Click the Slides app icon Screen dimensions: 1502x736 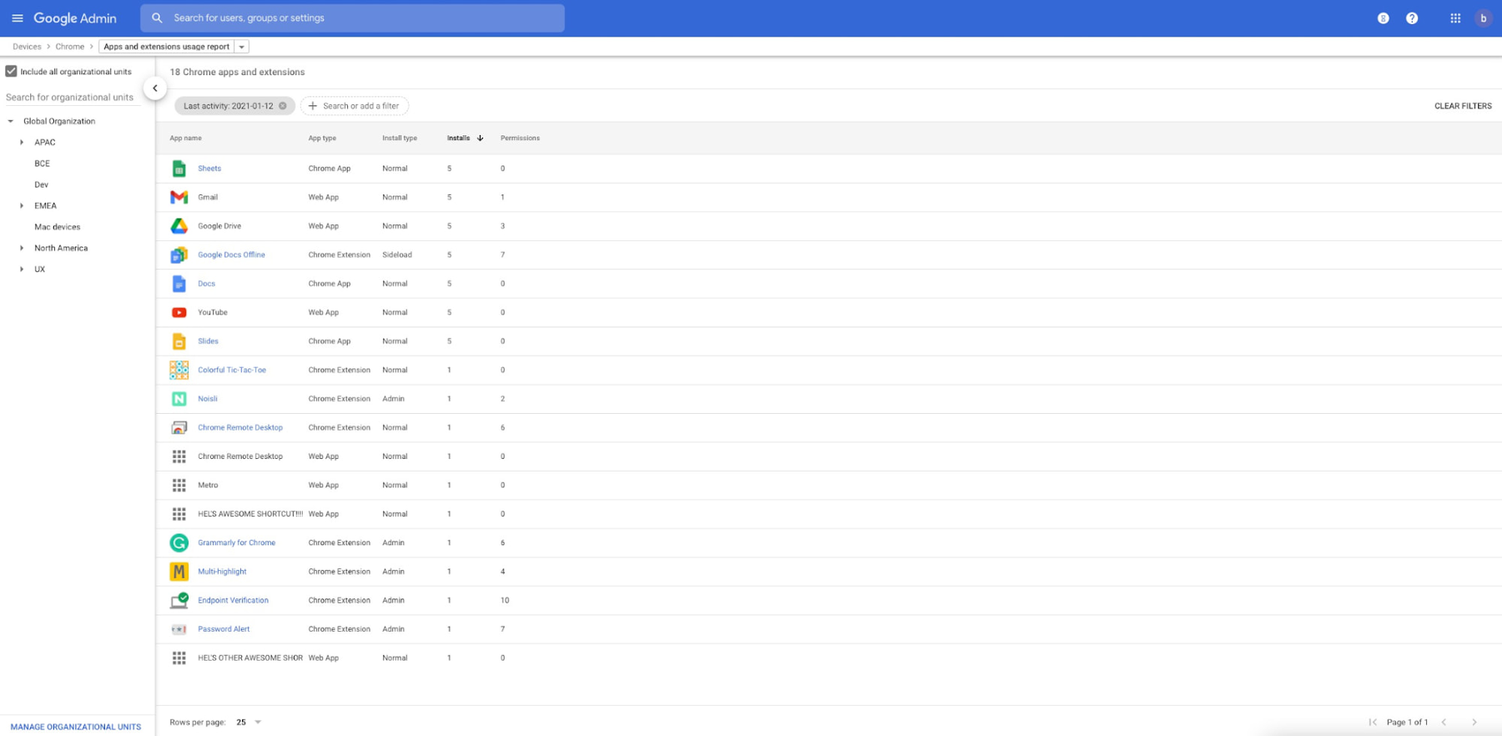click(x=179, y=341)
